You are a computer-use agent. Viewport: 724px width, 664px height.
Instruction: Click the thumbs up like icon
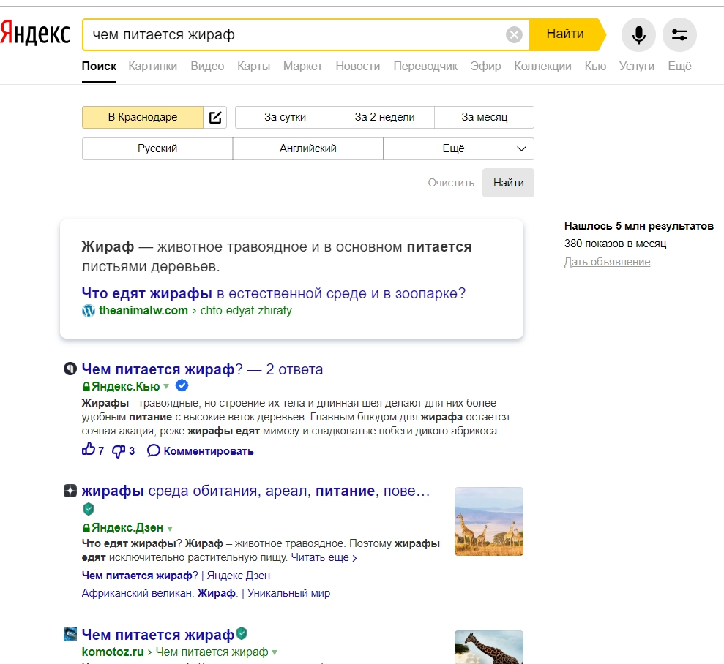coord(88,449)
